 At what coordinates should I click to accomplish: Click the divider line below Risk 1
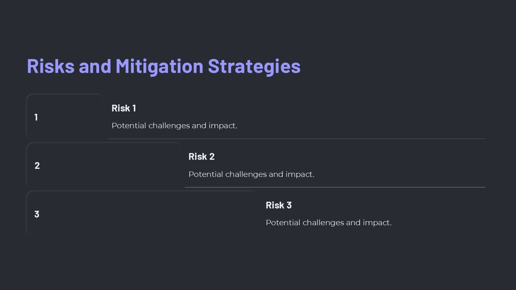pos(296,139)
